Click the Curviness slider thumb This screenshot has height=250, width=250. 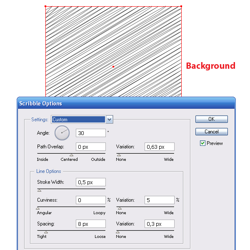(37, 208)
